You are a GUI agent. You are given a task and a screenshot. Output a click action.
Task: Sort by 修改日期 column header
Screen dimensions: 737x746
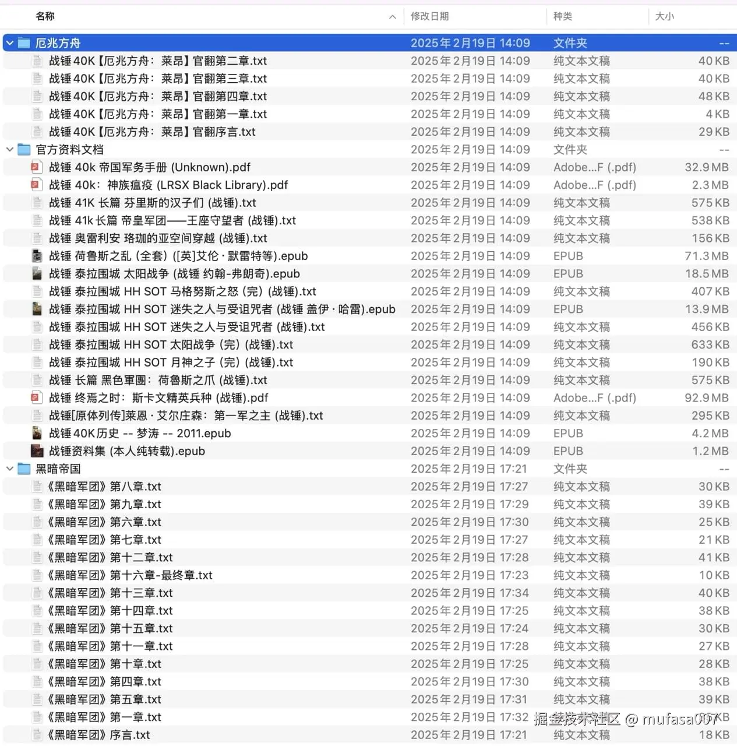coord(430,16)
